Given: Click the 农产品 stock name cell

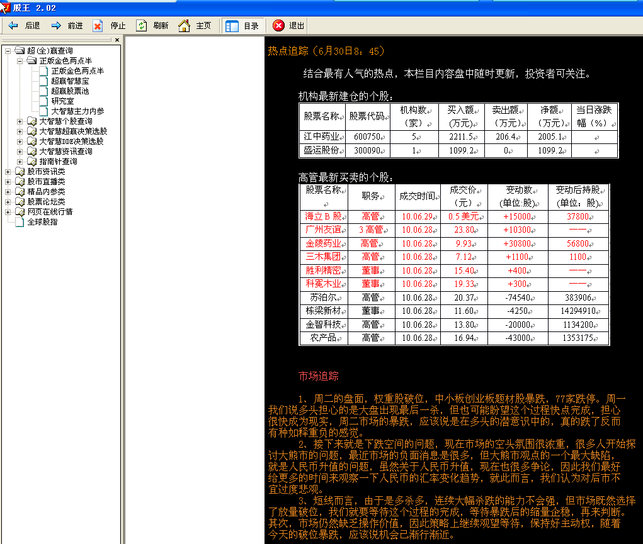Looking at the screenshot, I should 324,338.
